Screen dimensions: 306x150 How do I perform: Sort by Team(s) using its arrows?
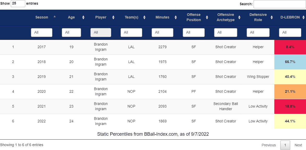coord(145,17)
